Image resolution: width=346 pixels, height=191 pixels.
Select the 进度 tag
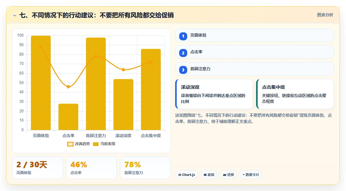(228, 175)
